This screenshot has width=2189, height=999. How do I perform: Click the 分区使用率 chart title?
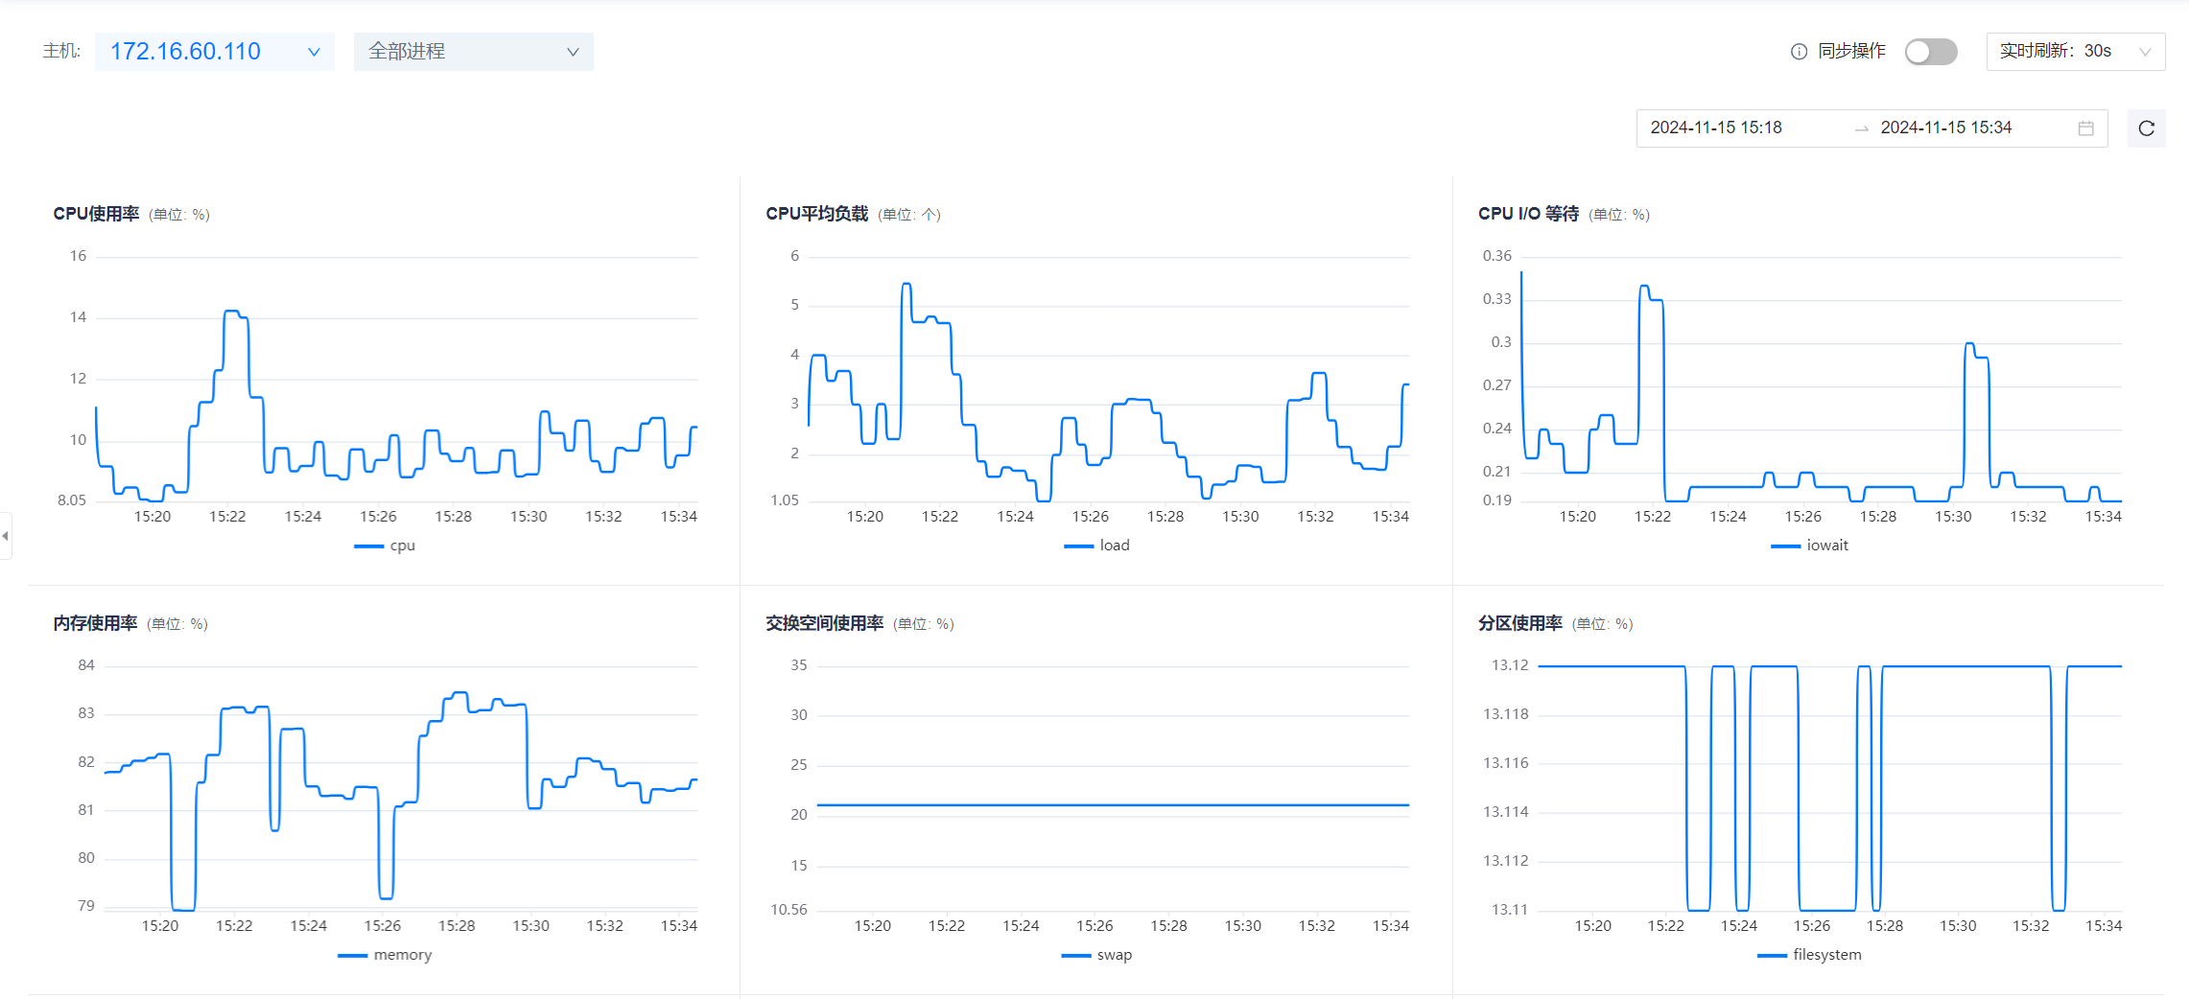point(1519,623)
